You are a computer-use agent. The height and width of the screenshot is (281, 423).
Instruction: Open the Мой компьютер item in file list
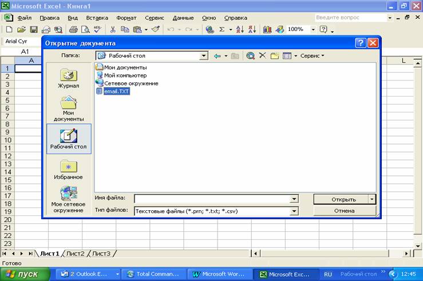[x=125, y=75]
